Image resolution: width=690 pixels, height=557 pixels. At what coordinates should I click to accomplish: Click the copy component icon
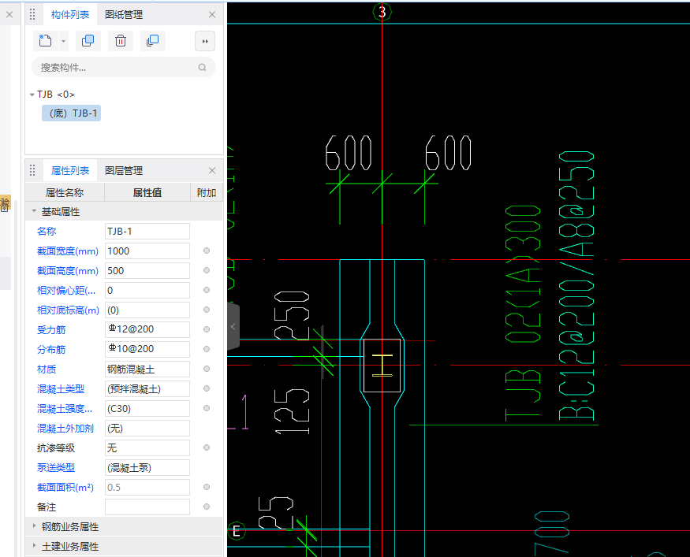tap(88, 41)
